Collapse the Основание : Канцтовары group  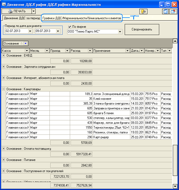click(4, 89)
